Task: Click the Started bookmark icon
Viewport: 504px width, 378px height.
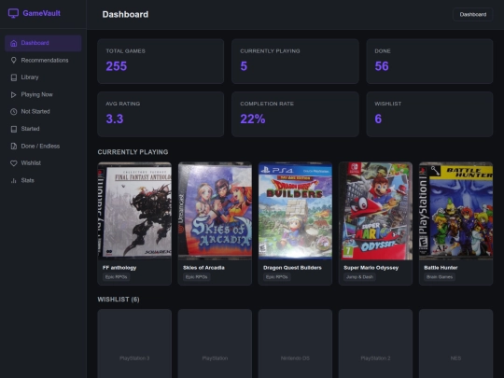Action: tap(13, 129)
